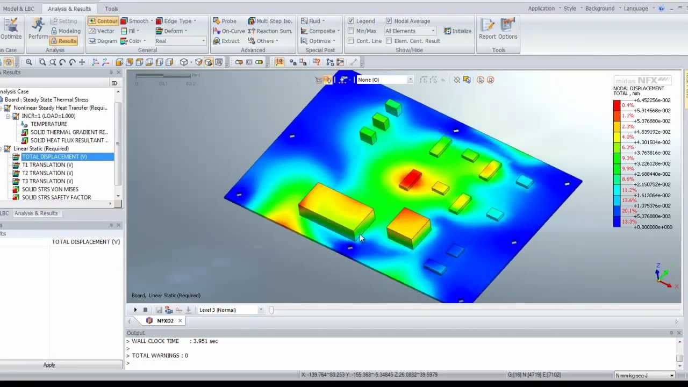Open the Style menu
Viewport: 688px width, 387px height.
572,8
